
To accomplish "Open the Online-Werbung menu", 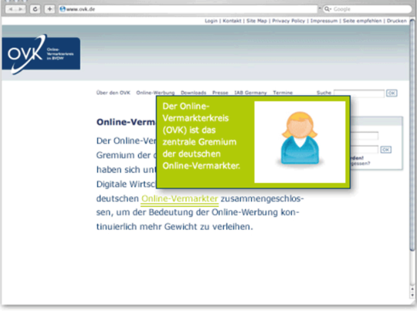I will 155,93.
